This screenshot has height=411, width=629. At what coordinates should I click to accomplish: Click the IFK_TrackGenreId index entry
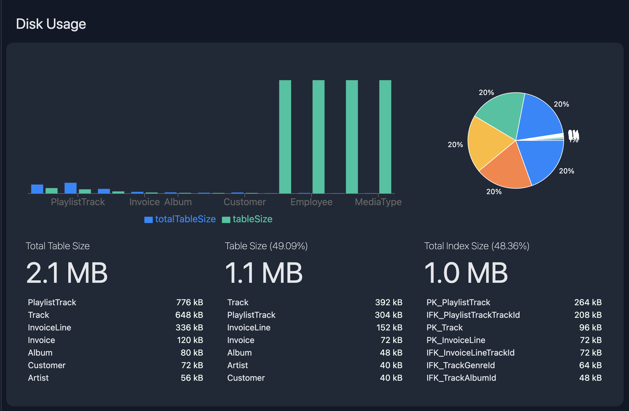461,365
